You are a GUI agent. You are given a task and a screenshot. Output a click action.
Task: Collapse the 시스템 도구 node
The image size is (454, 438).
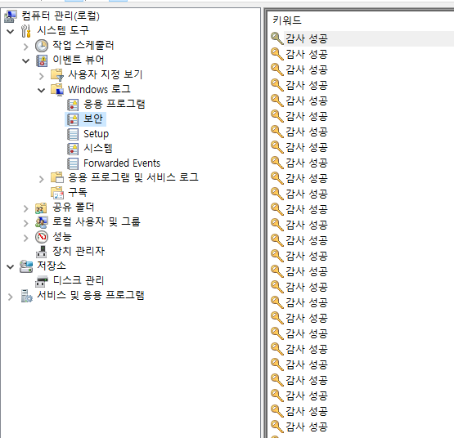coord(10,31)
